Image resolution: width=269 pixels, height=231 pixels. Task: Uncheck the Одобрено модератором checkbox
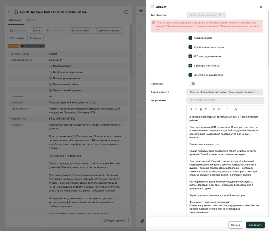click(x=190, y=47)
